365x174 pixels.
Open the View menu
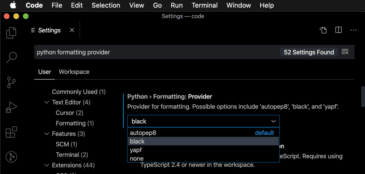pyautogui.click(x=136, y=5)
